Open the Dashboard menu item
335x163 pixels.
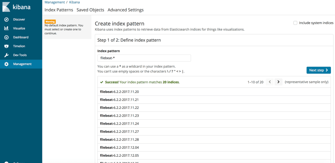(x=21, y=37)
